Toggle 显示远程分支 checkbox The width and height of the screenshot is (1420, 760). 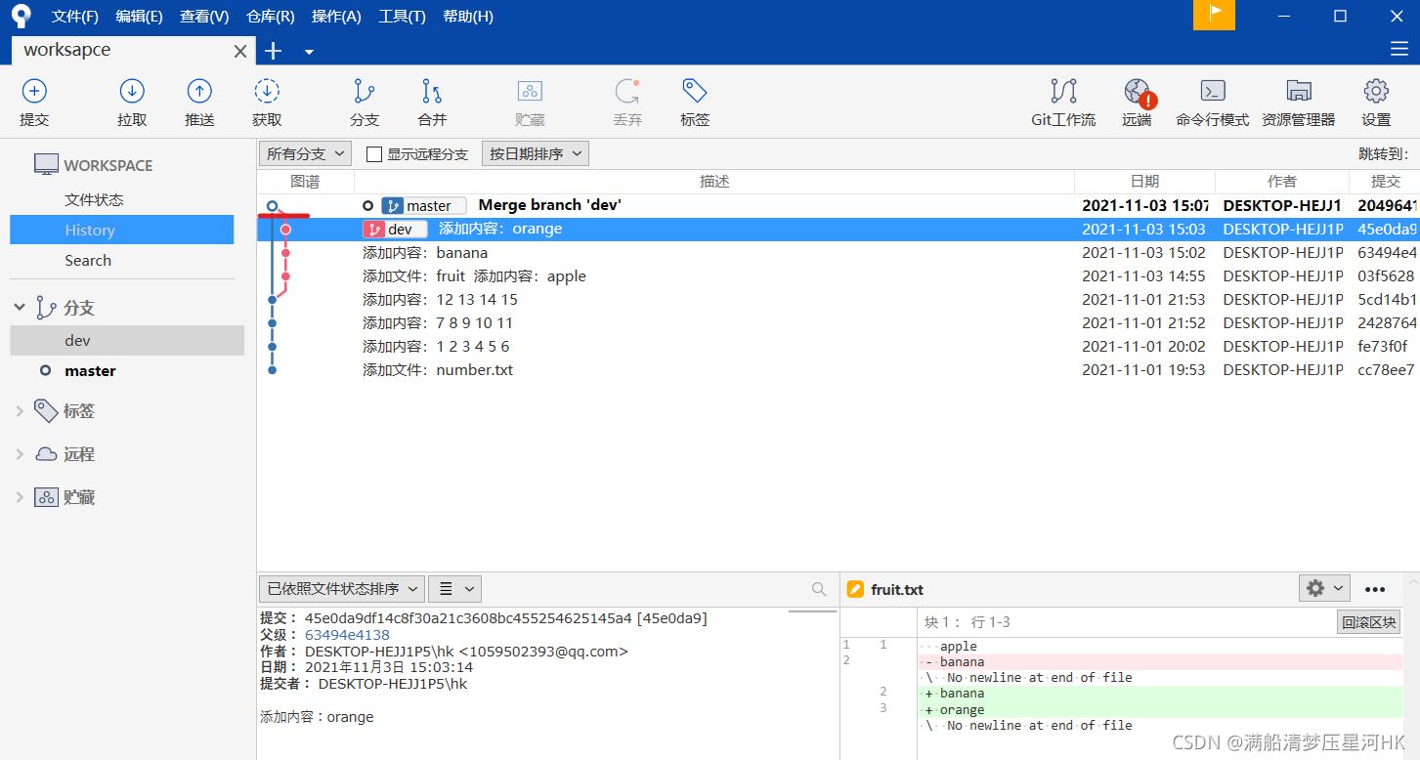pos(374,154)
